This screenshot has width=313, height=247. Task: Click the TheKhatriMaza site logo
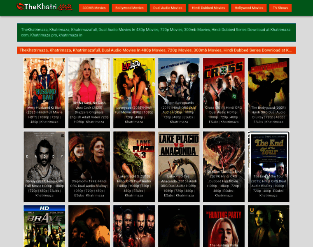coord(44,7)
